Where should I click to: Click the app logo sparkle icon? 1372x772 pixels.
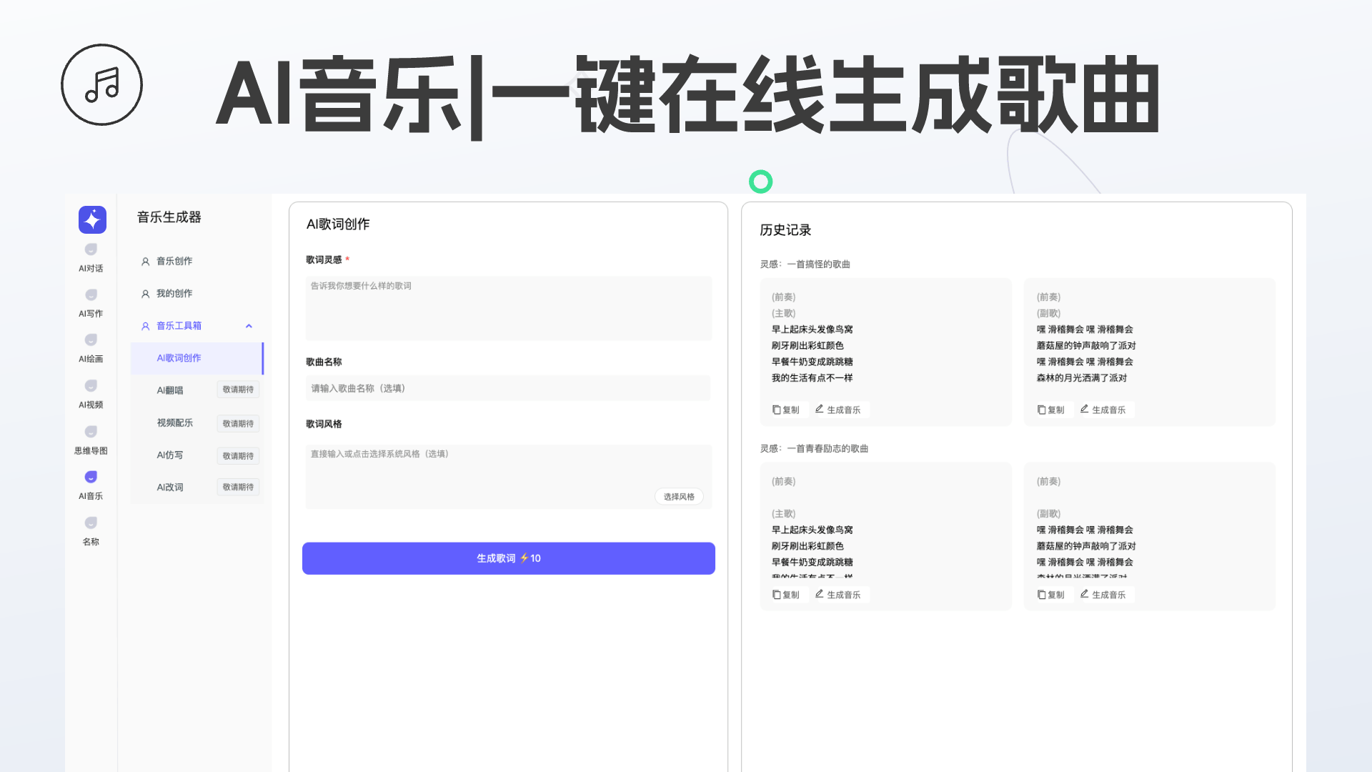[x=91, y=219]
